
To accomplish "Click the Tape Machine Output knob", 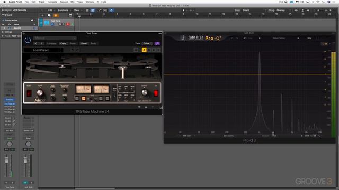I will tap(145, 93).
